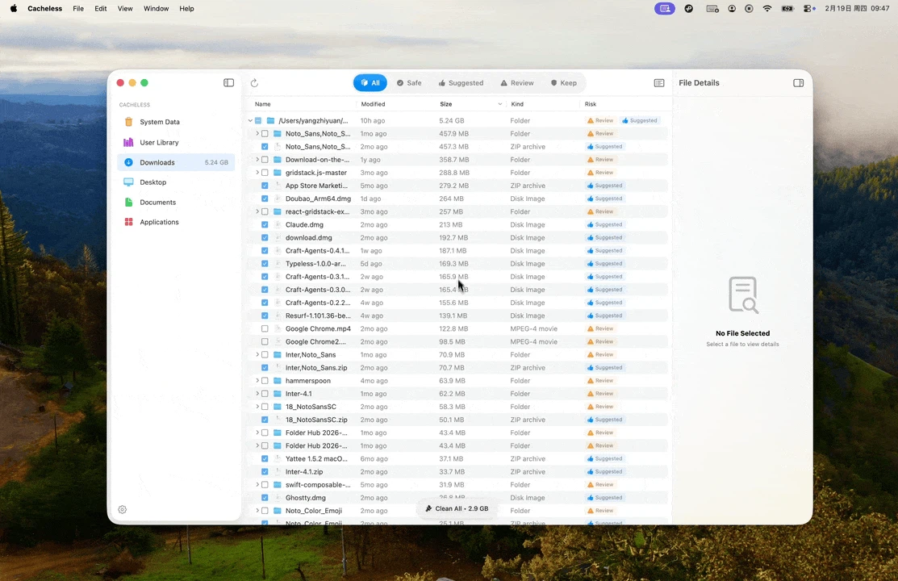Toggle the File Details panel icon
This screenshot has height=581, width=898.
tap(798, 82)
